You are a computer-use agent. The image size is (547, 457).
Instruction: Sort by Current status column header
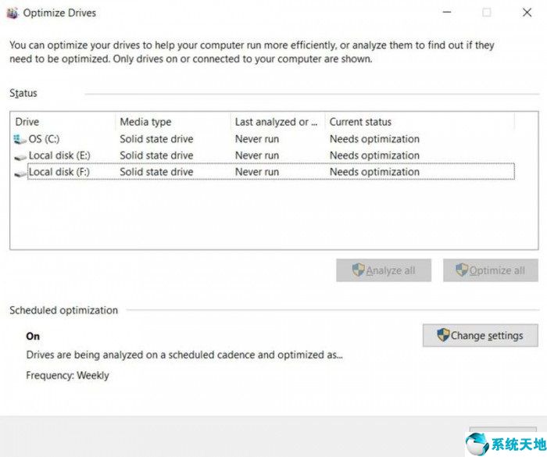pos(420,122)
